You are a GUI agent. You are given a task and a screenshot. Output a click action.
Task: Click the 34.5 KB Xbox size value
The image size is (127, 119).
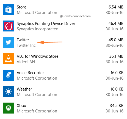[x=117, y=106]
